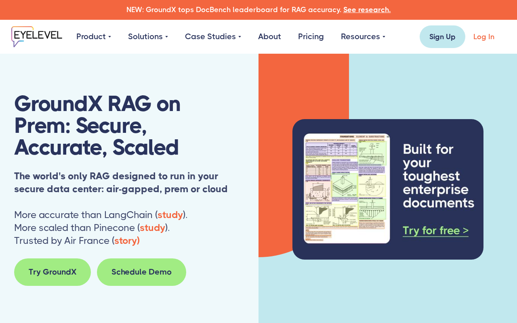Screen dimensions: 517x323
Task: Open the Pinecone scale study link
Action: [x=152, y=228]
